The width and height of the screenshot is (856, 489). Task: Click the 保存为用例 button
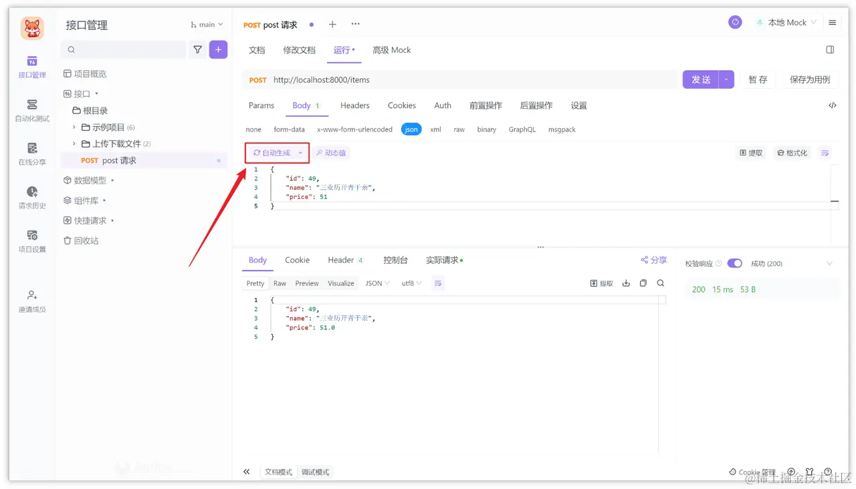[810, 79]
